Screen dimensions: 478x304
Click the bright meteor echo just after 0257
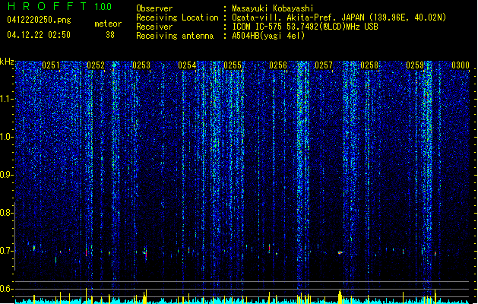coord(340,252)
